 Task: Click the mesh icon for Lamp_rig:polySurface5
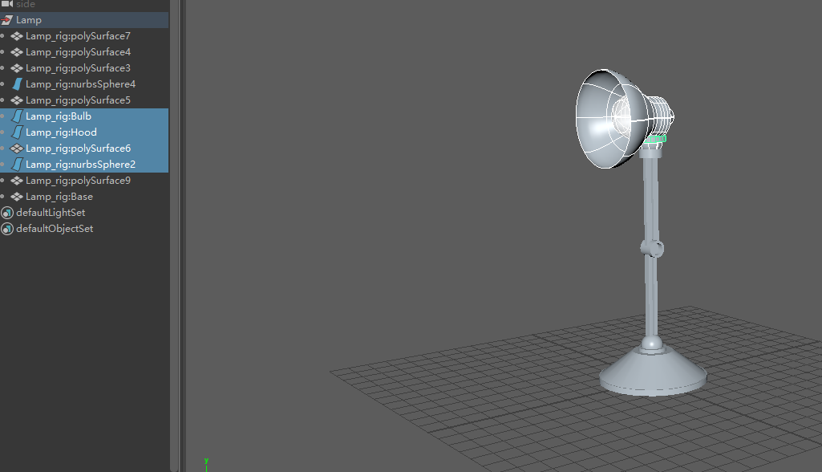click(x=17, y=100)
